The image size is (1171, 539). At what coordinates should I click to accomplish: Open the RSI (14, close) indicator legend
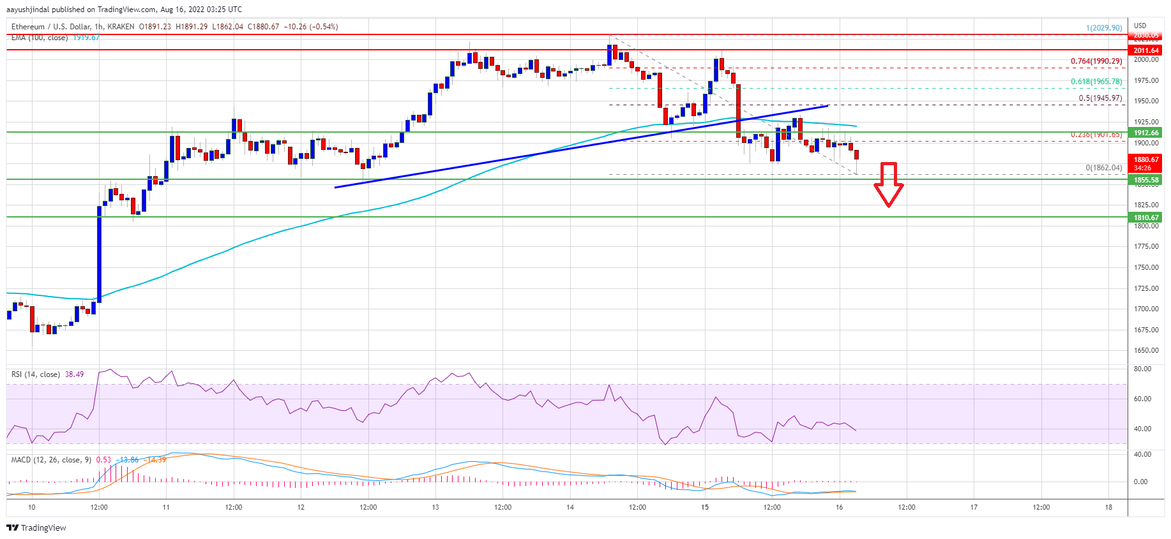[36, 374]
